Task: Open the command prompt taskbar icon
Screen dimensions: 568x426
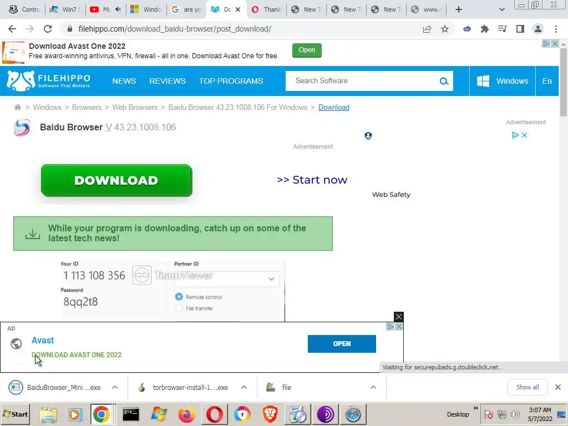Action: [131, 414]
